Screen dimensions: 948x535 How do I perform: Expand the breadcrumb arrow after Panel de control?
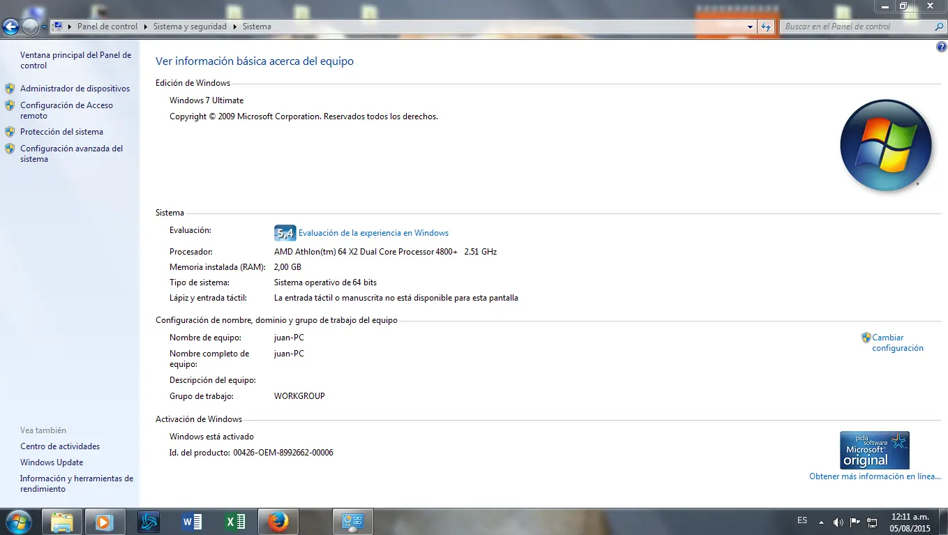tap(145, 27)
